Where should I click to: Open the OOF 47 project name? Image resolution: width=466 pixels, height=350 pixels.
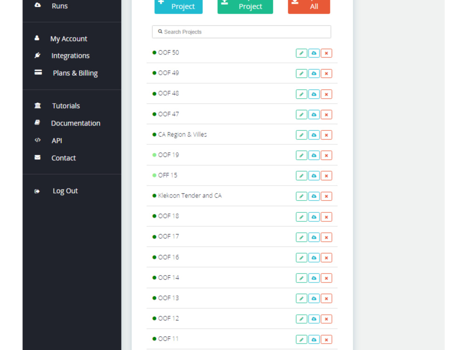(169, 114)
